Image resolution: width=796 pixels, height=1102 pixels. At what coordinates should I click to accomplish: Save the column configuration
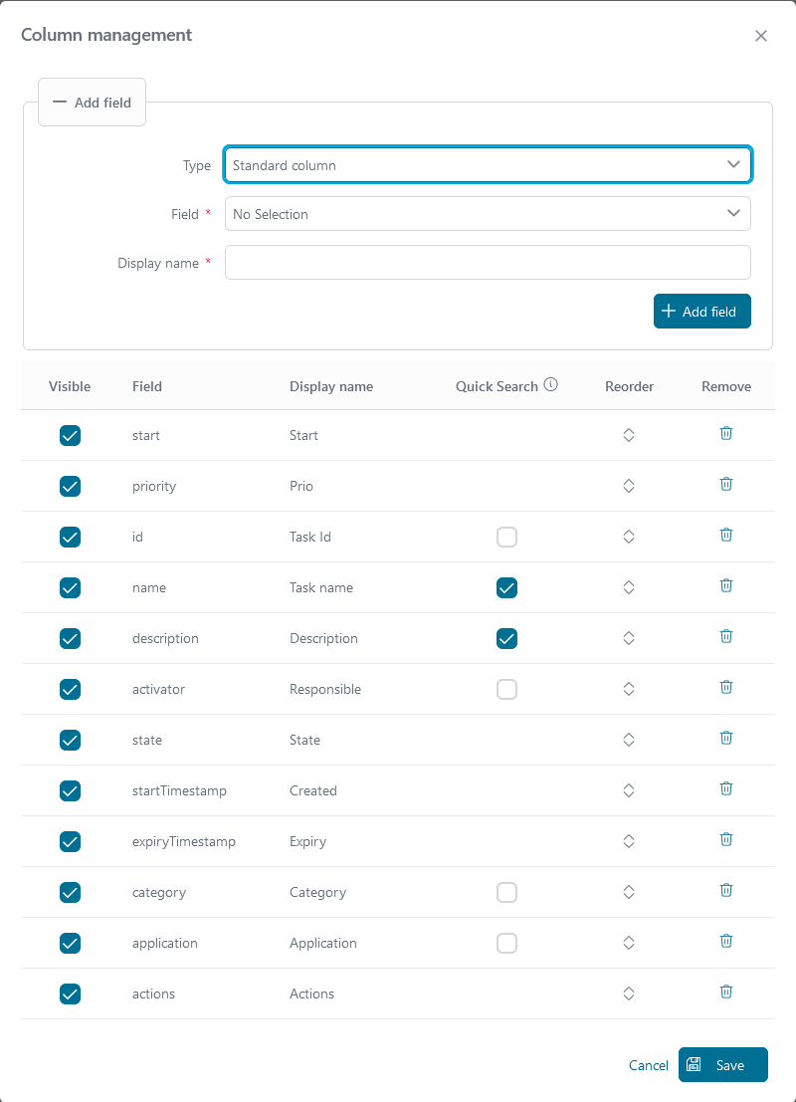[723, 1065]
